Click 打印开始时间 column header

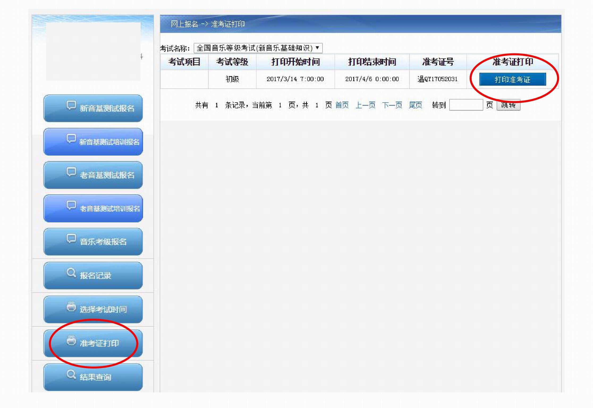tap(295, 62)
